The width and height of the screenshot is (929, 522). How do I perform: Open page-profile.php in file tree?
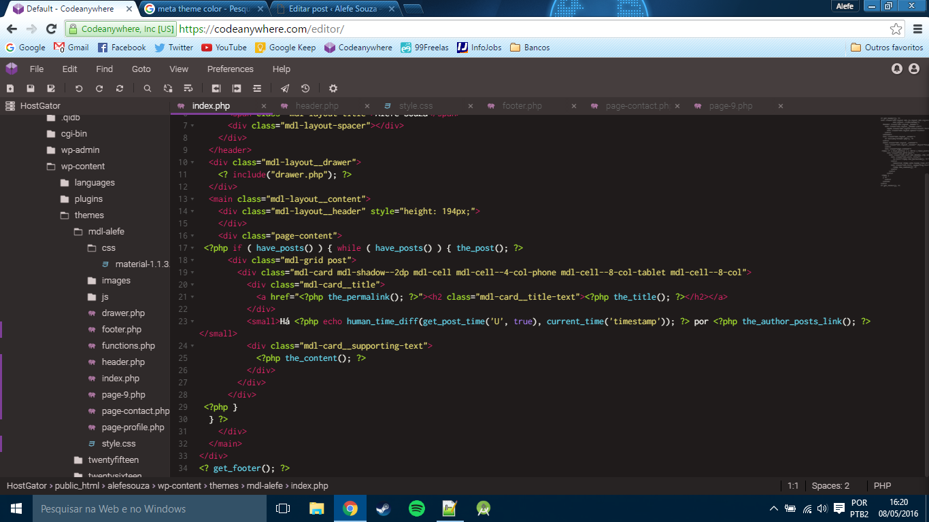(x=133, y=428)
